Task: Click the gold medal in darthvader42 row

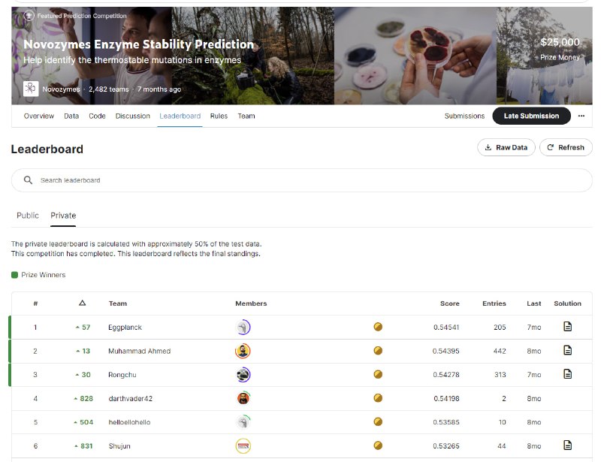Action: point(378,398)
